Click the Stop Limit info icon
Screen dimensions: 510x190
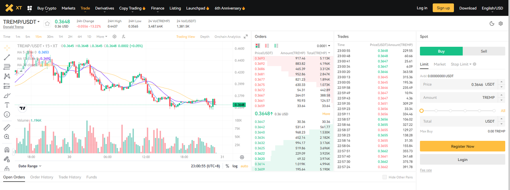[x=475, y=64]
